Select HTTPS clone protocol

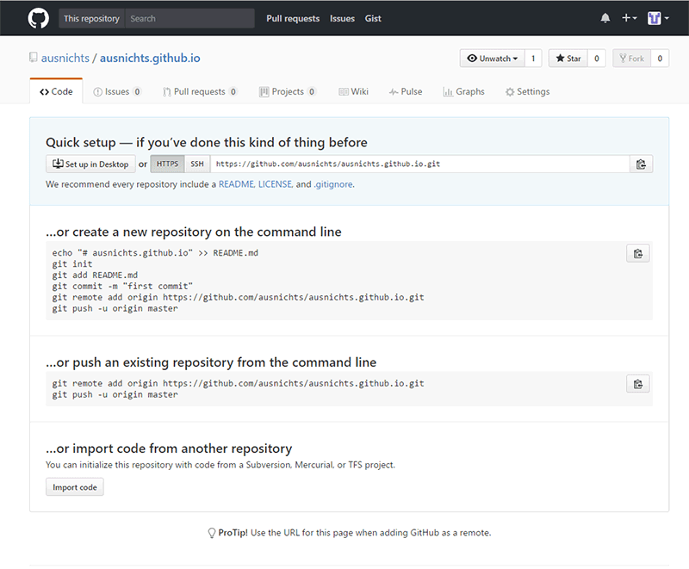pyautogui.click(x=167, y=164)
